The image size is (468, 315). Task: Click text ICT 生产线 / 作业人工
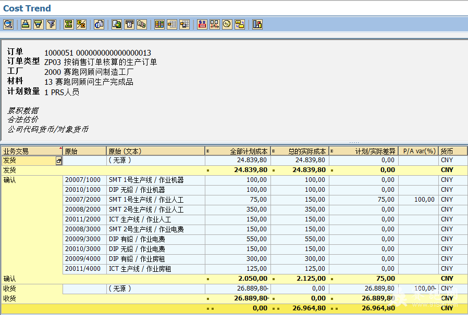(140, 219)
